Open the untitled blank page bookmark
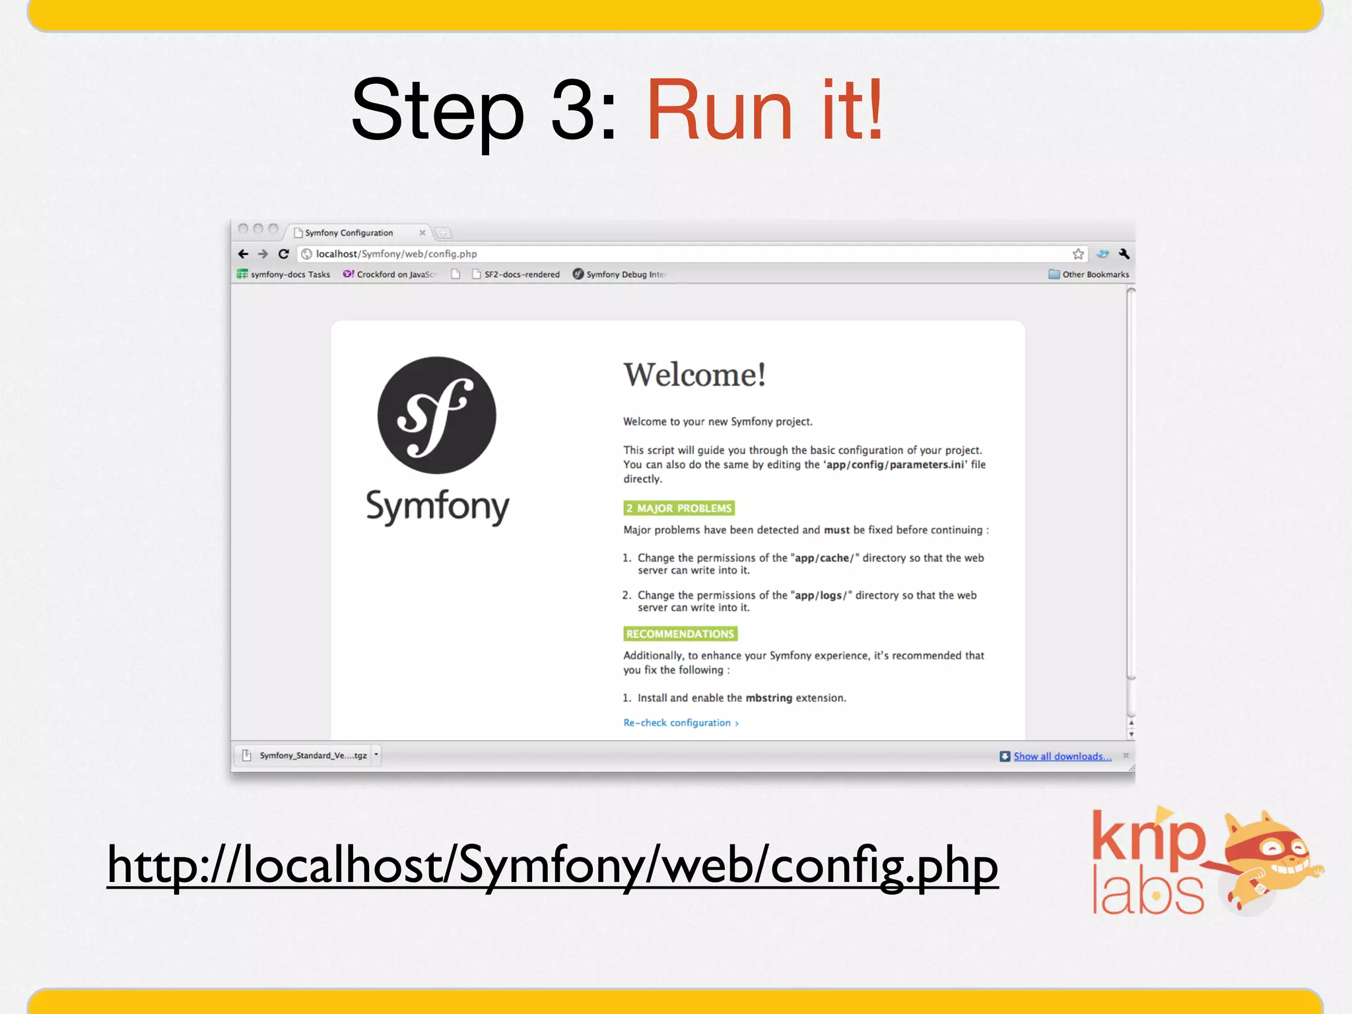1352x1014 pixels. (456, 275)
